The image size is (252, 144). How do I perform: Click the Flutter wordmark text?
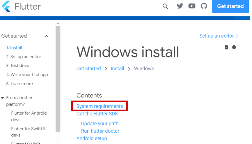pyautogui.click(x=28, y=6)
